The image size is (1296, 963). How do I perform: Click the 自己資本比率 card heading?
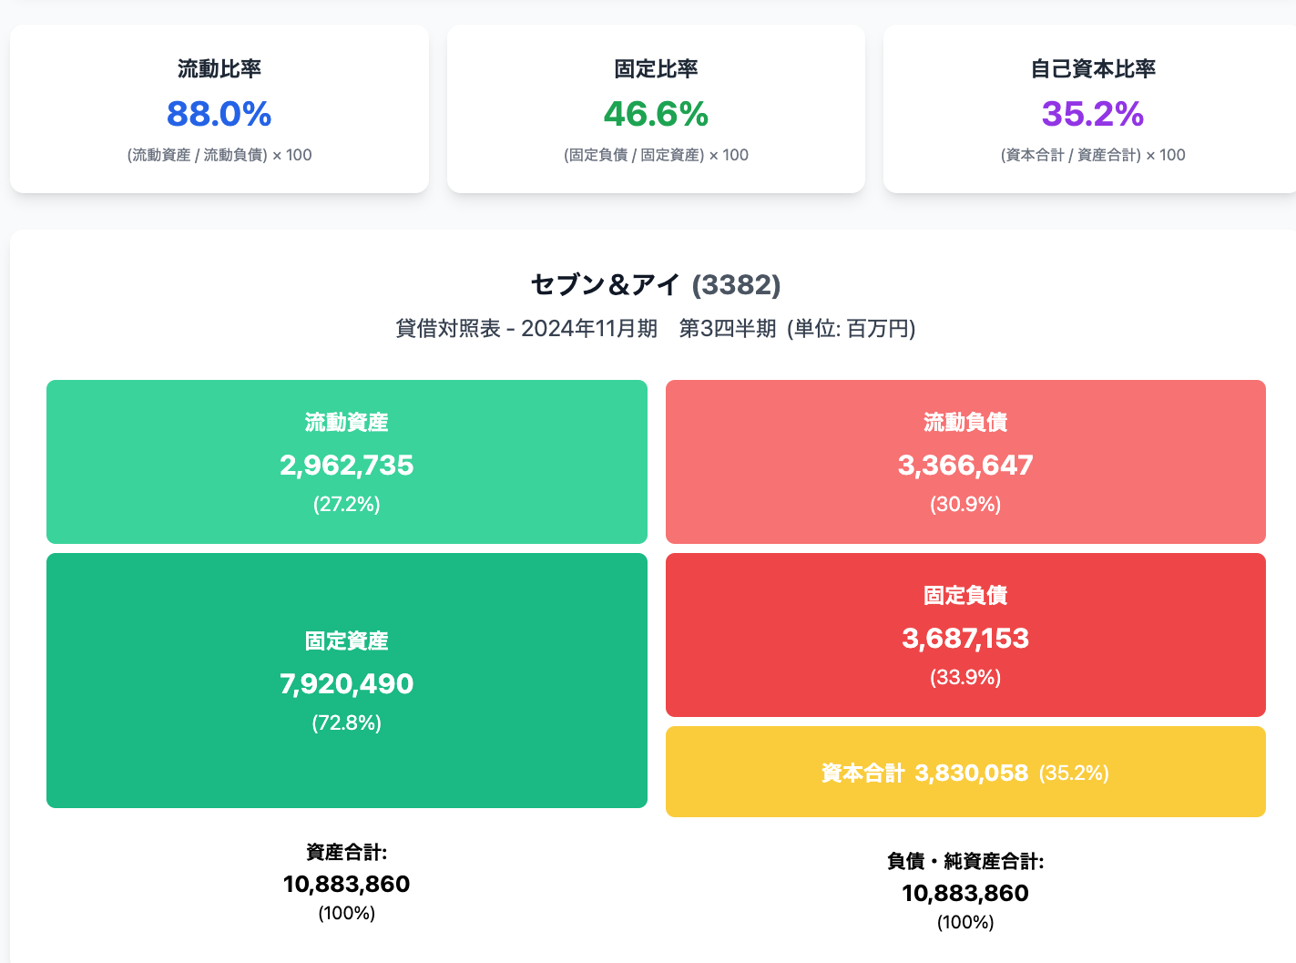coord(1093,69)
